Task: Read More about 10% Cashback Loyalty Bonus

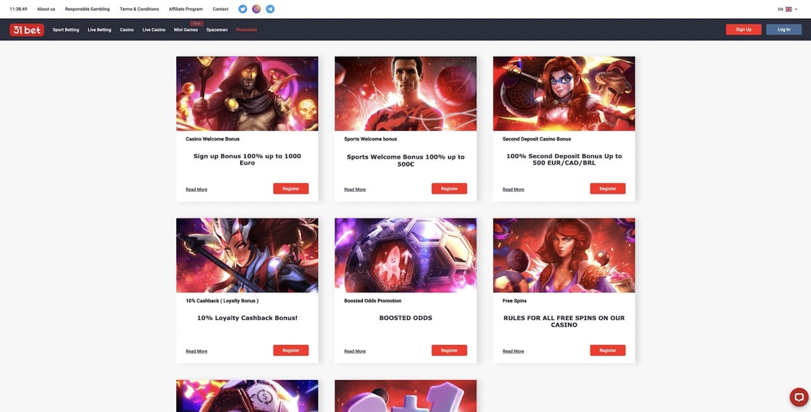Action: (196, 351)
